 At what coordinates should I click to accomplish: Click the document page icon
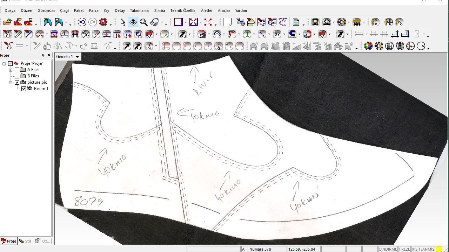pos(296,22)
